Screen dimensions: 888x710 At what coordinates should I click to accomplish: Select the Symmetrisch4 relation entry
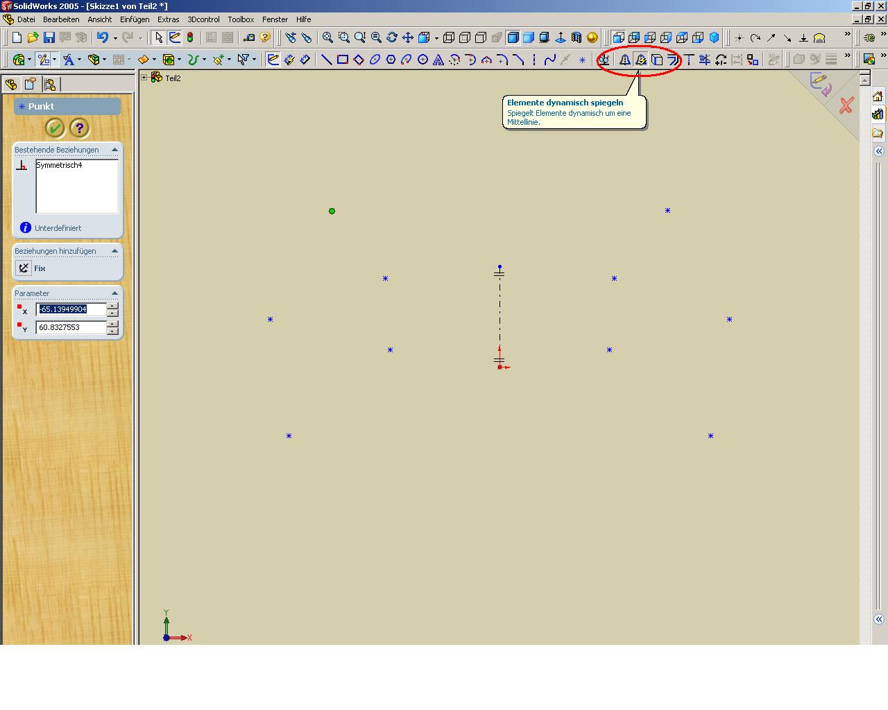tap(59, 165)
